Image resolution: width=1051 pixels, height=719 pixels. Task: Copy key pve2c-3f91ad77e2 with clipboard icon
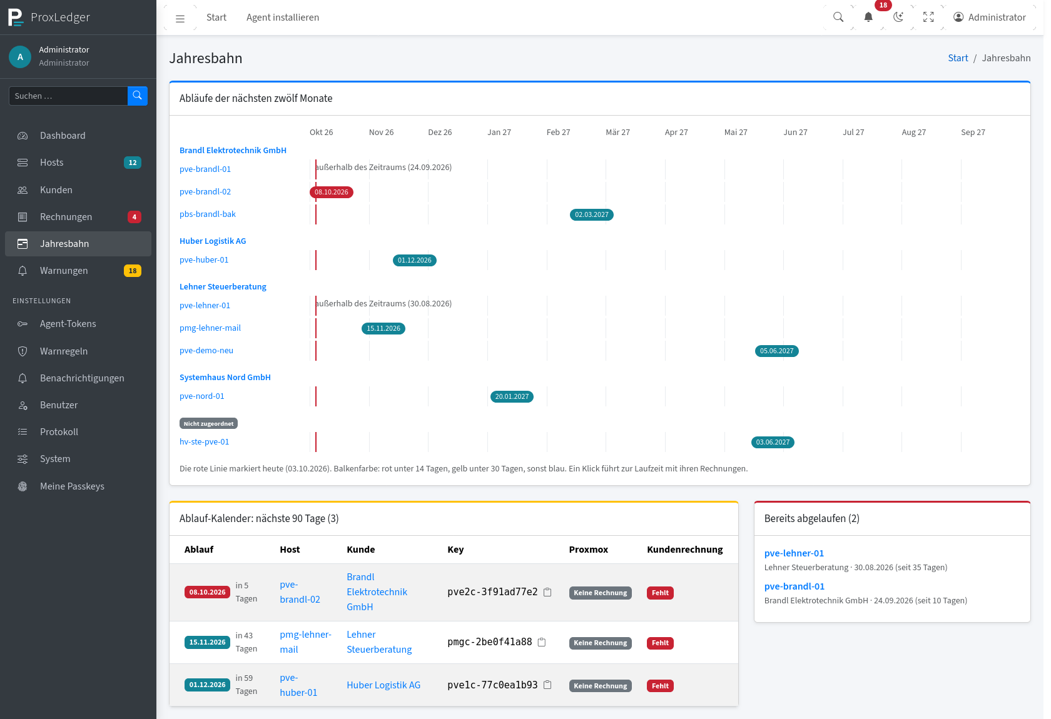click(547, 592)
